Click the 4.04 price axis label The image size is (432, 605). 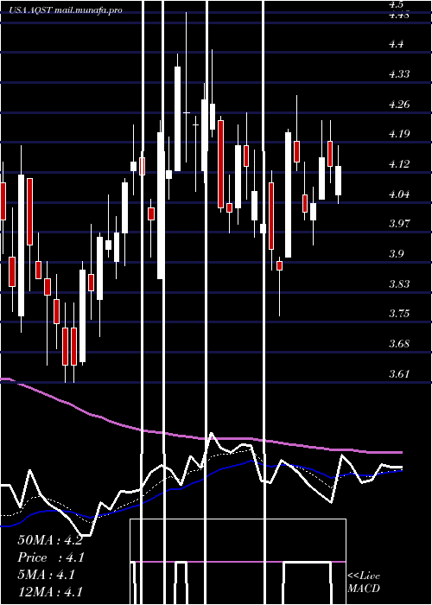399,194
